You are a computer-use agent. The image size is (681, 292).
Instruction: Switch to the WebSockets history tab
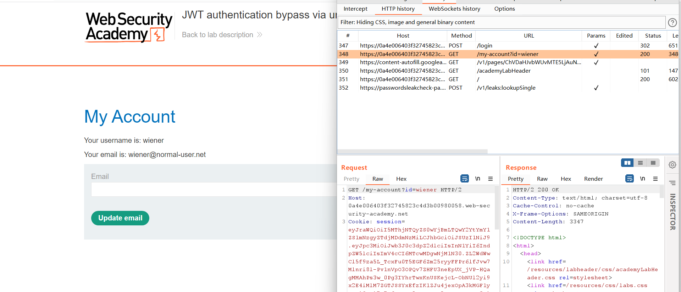tap(454, 9)
